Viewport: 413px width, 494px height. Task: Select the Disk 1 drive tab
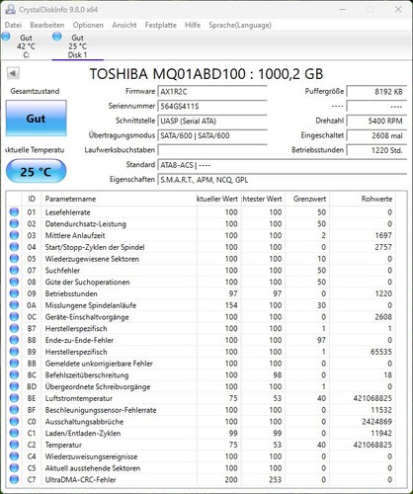click(x=78, y=46)
